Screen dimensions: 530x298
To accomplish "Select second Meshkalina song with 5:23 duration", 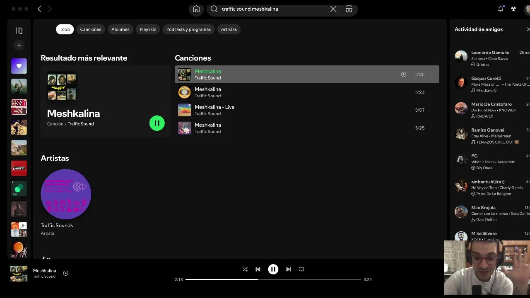I will tap(307, 92).
